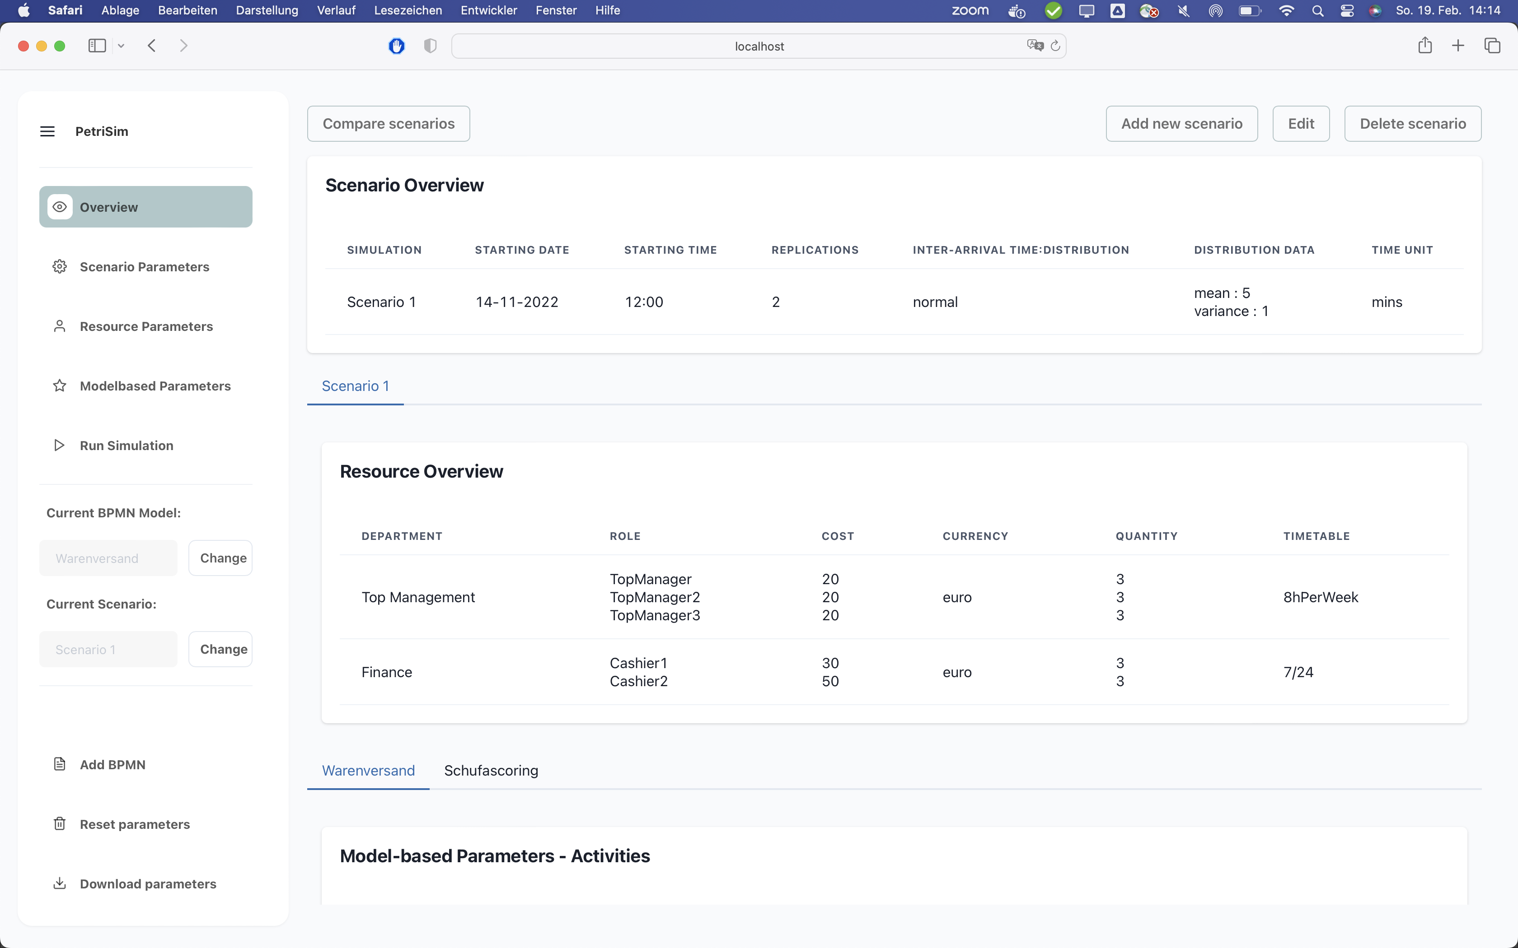Click the Finance department cell
Viewport: 1518px width, 948px height.
[386, 672]
